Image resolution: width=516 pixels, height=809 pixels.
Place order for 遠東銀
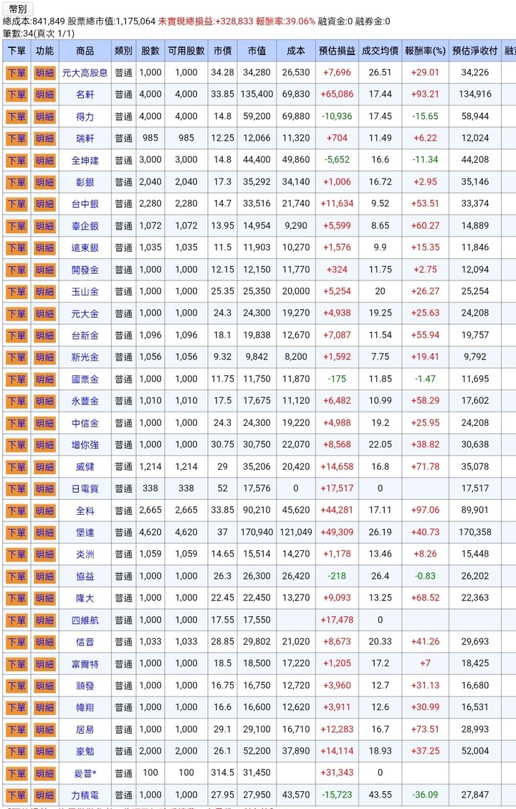pyautogui.click(x=16, y=247)
